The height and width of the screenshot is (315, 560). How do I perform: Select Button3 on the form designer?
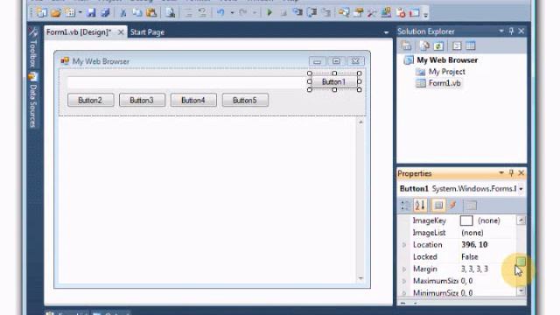pyautogui.click(x=142, y=101)
